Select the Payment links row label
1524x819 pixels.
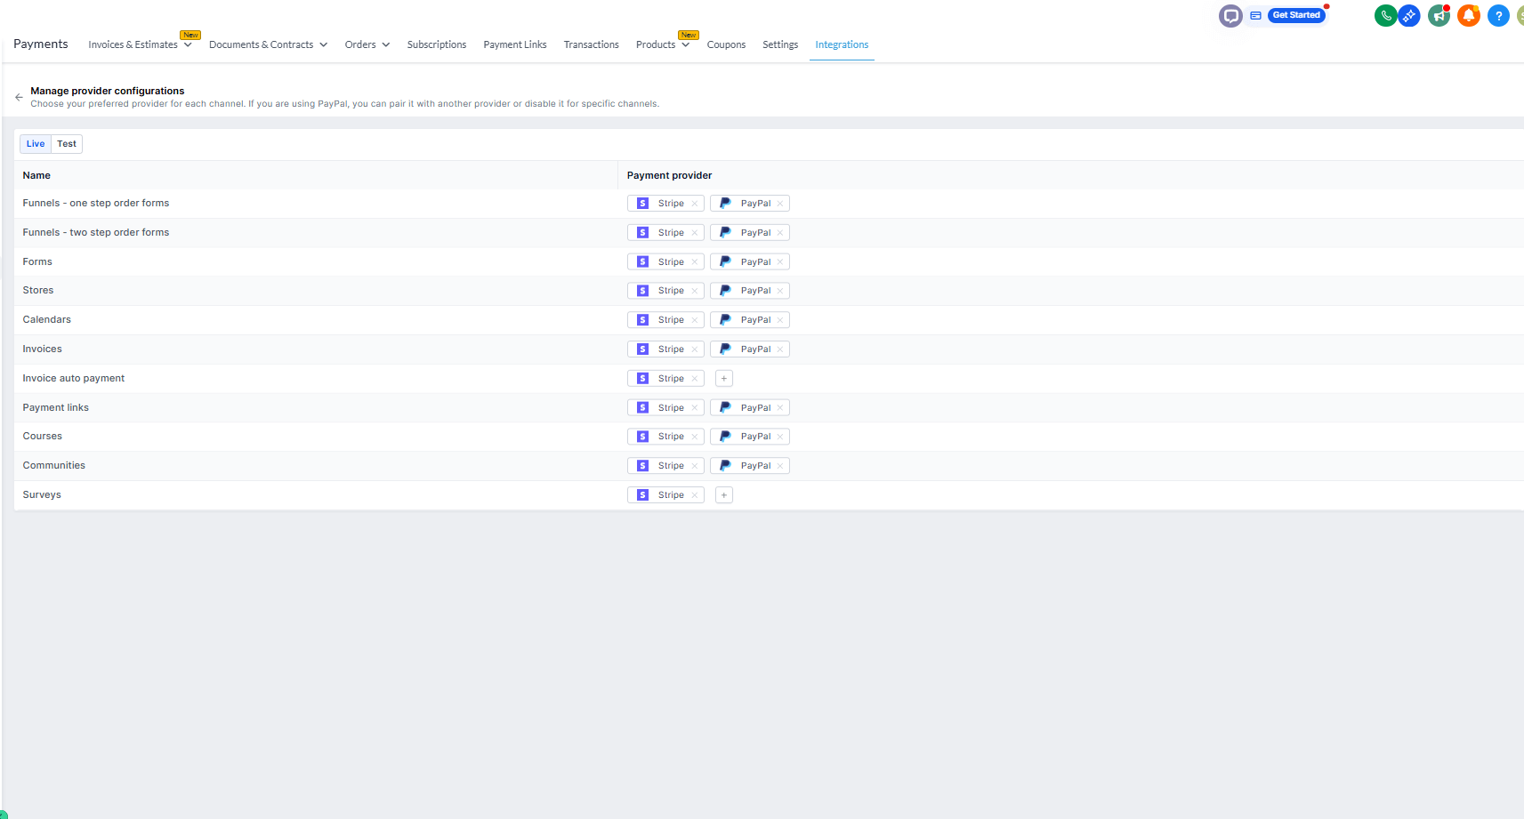coord(56,408)
